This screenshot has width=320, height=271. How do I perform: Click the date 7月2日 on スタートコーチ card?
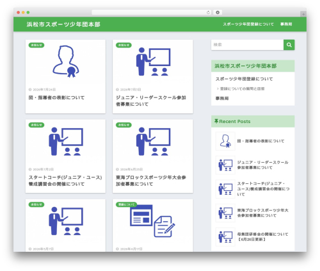pos(43,169)
